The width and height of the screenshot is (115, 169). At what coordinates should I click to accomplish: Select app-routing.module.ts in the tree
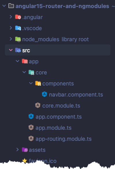coord(64,139)
